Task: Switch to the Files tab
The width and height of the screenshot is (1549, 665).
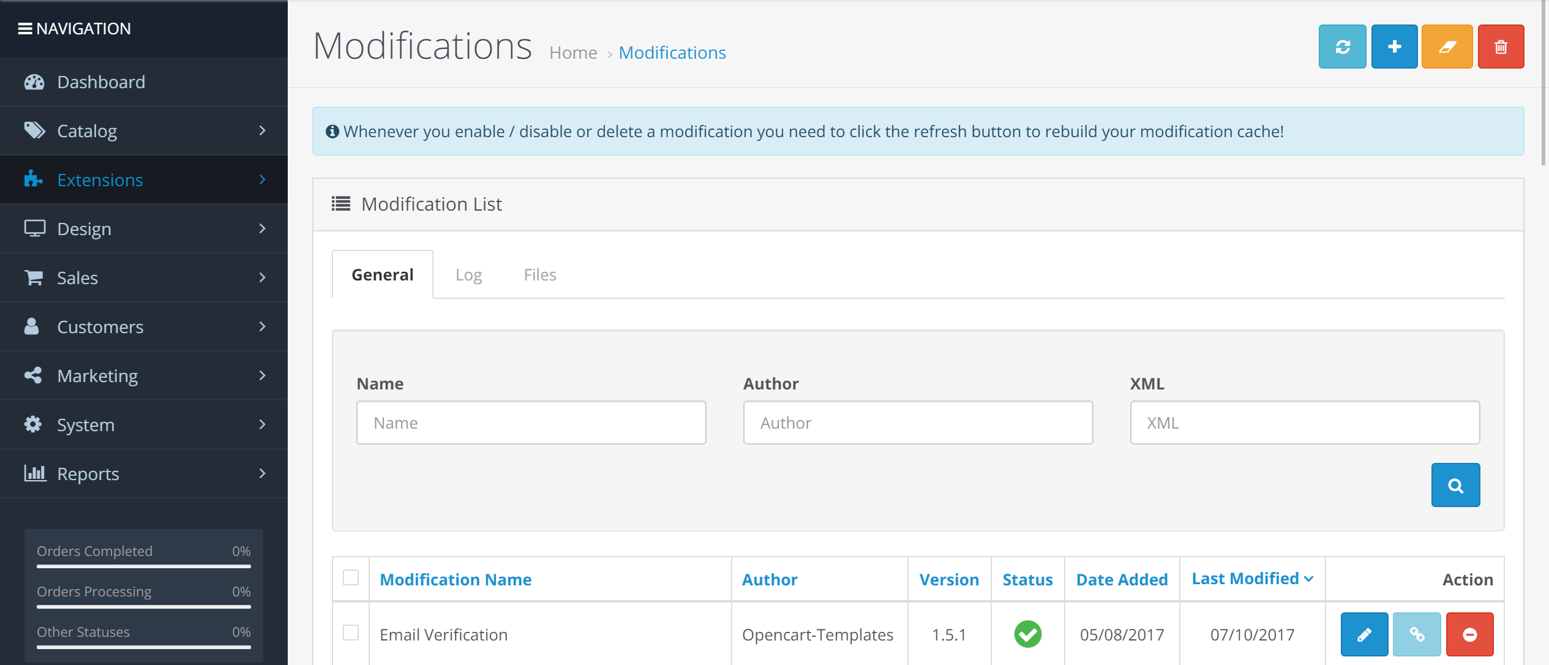Action: point(540,274)
